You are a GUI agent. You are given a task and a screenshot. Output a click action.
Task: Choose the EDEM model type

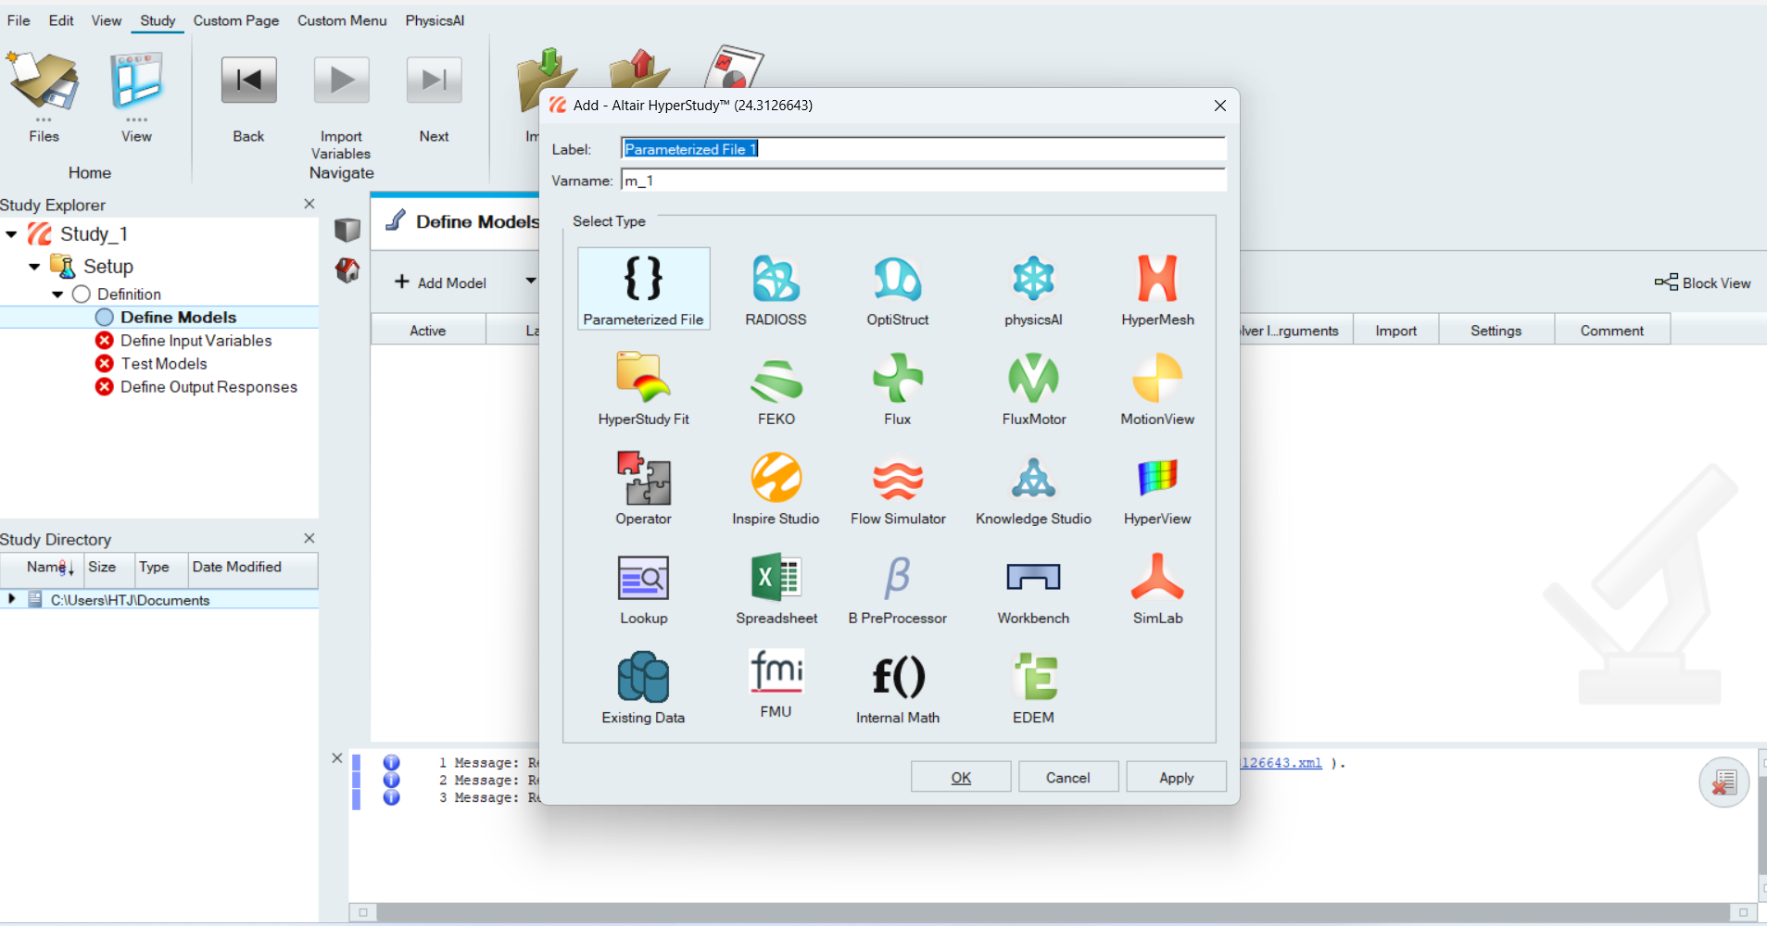(x=1032, y=683)
